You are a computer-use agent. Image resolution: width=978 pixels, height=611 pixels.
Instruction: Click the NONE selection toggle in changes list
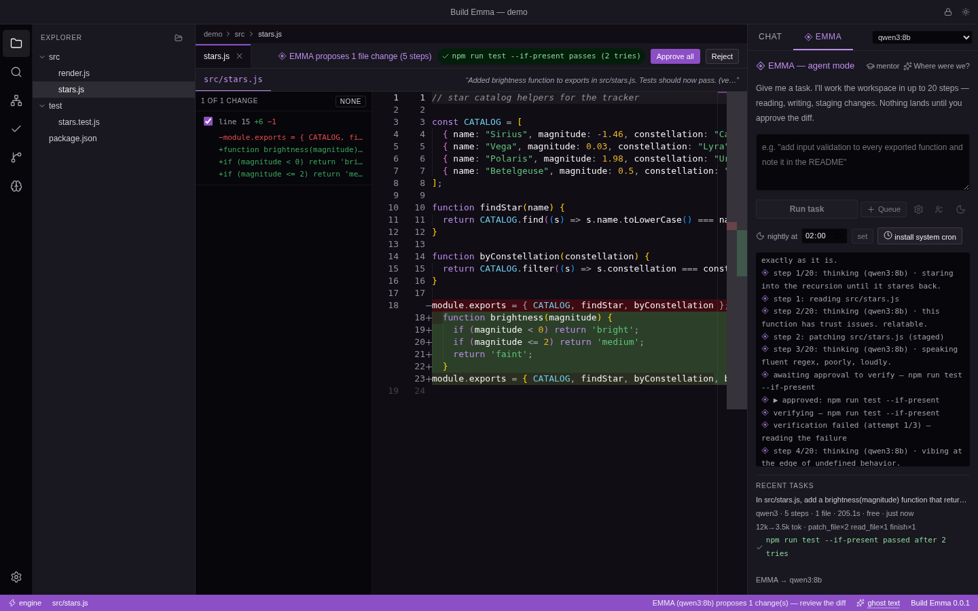(350, 101)
